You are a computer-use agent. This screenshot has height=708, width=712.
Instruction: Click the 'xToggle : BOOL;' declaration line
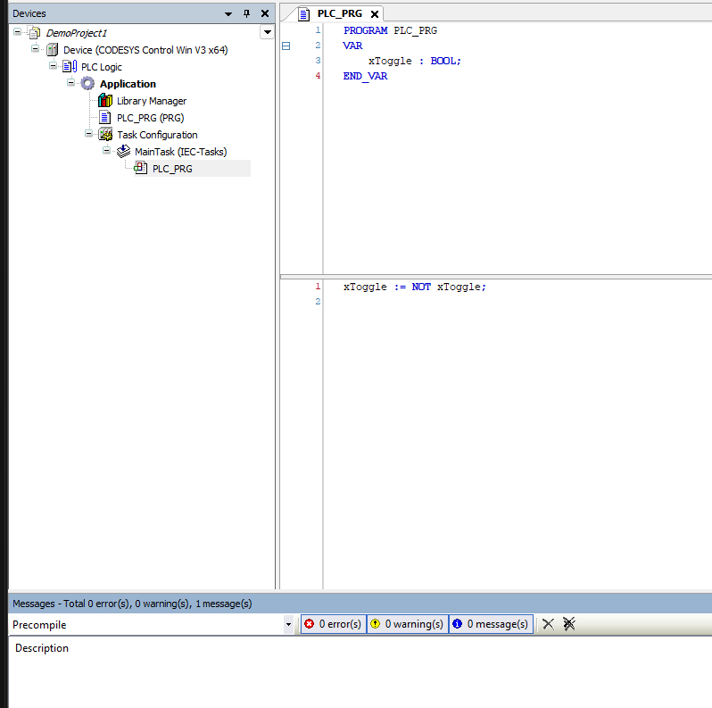tap(415, 61)
